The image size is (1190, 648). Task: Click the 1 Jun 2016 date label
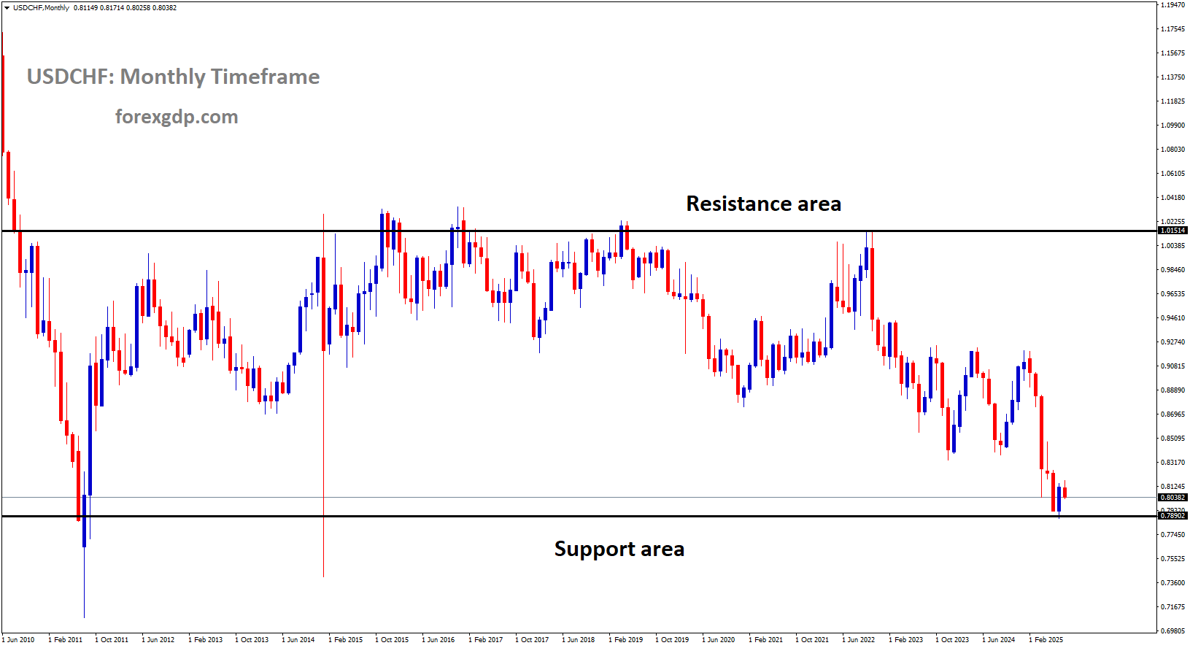point(438,640)
